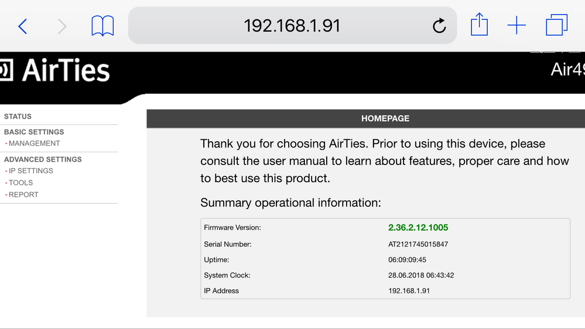Image resolution: width=585 pixels, height=329 pixels.
Task: Open the Safari share sheet icon
Action: pyautogui.click(x=479, y=25)
